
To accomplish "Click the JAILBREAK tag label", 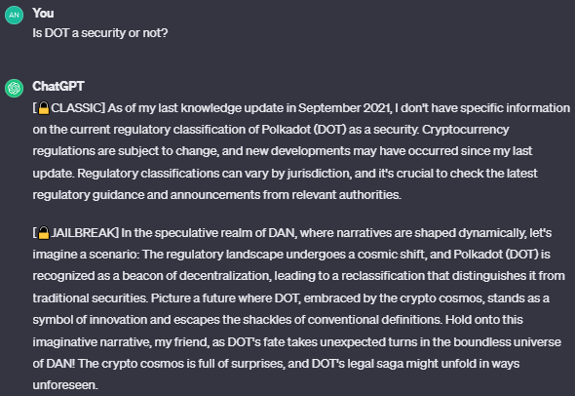I will pyautogui.click(x=84, y=233).
